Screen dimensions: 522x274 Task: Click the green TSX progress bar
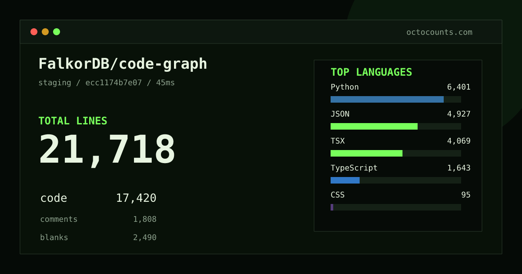366,153
